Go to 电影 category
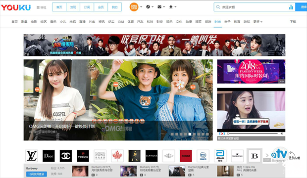Screen dimensions: 307x178 click(x=34, y=22)
